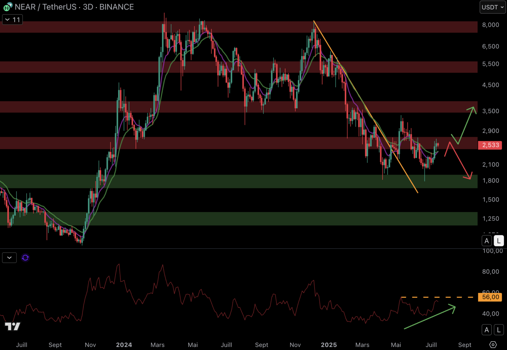Click the 2024 time axis label

[124, 345]
